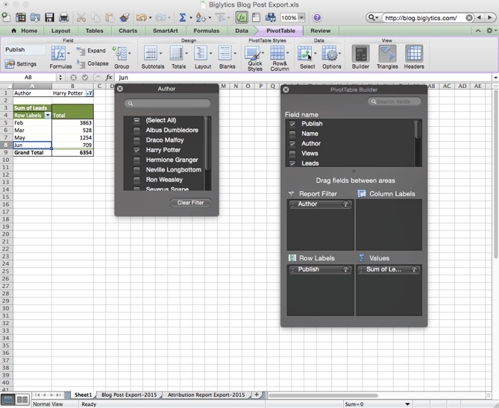This screenshot has height=408, width=499.
Task: Open PivotTable Options gear icon
Action: point(330,54)
